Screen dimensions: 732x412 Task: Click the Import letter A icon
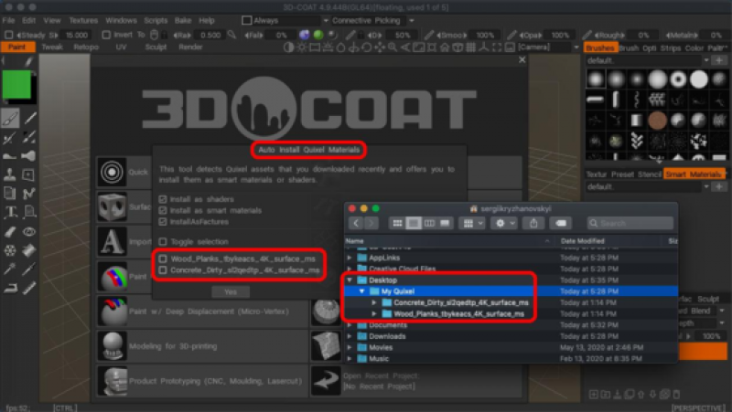pos(112,241)
